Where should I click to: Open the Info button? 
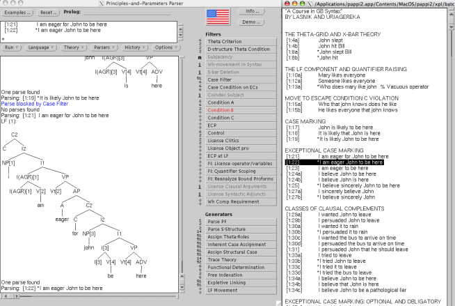click(251, 11)
